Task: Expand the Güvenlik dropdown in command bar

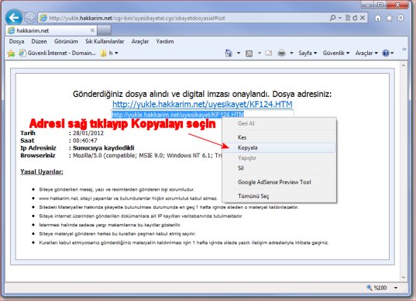Action: click(x=336, y=53)
